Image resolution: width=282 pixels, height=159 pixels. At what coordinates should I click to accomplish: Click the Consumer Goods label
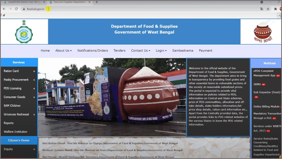click(x=14, y=97)
